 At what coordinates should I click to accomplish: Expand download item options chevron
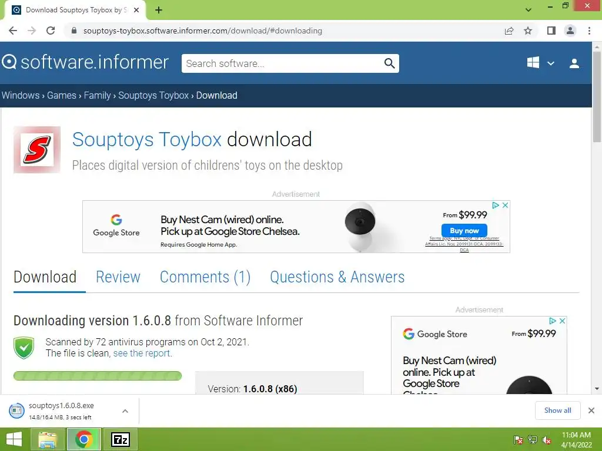click(125, 410)
